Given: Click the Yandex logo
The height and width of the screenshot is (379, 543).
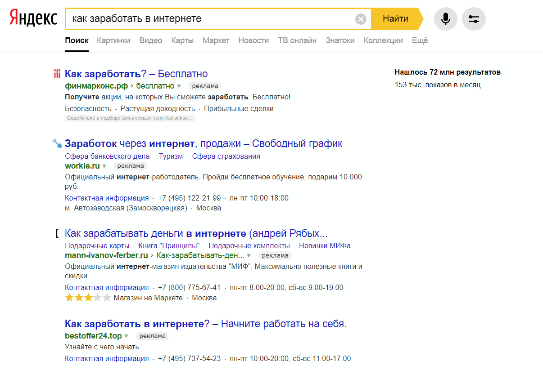Looking at the screenshot, I should pos(33,19).
